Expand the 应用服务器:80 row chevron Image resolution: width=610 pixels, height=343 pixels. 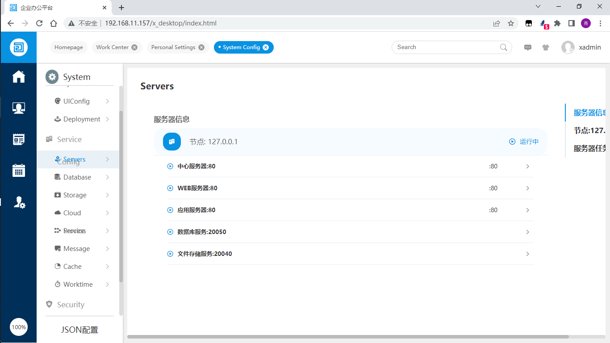click(527, 210)
